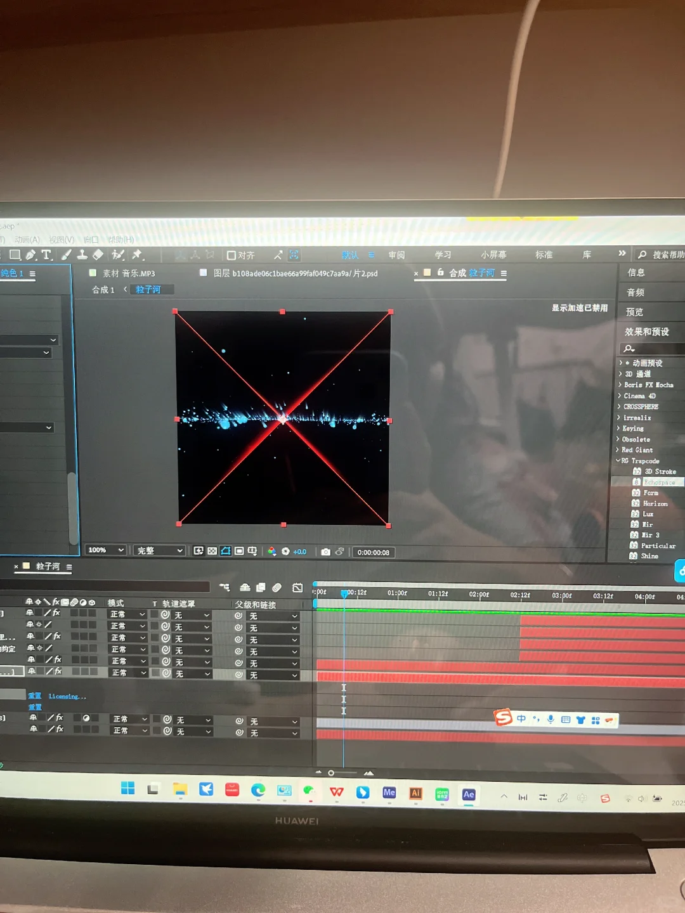Enable frame blending icon in timeline
The height and width of the screenshot is (913, 685).
coord(261,588)
